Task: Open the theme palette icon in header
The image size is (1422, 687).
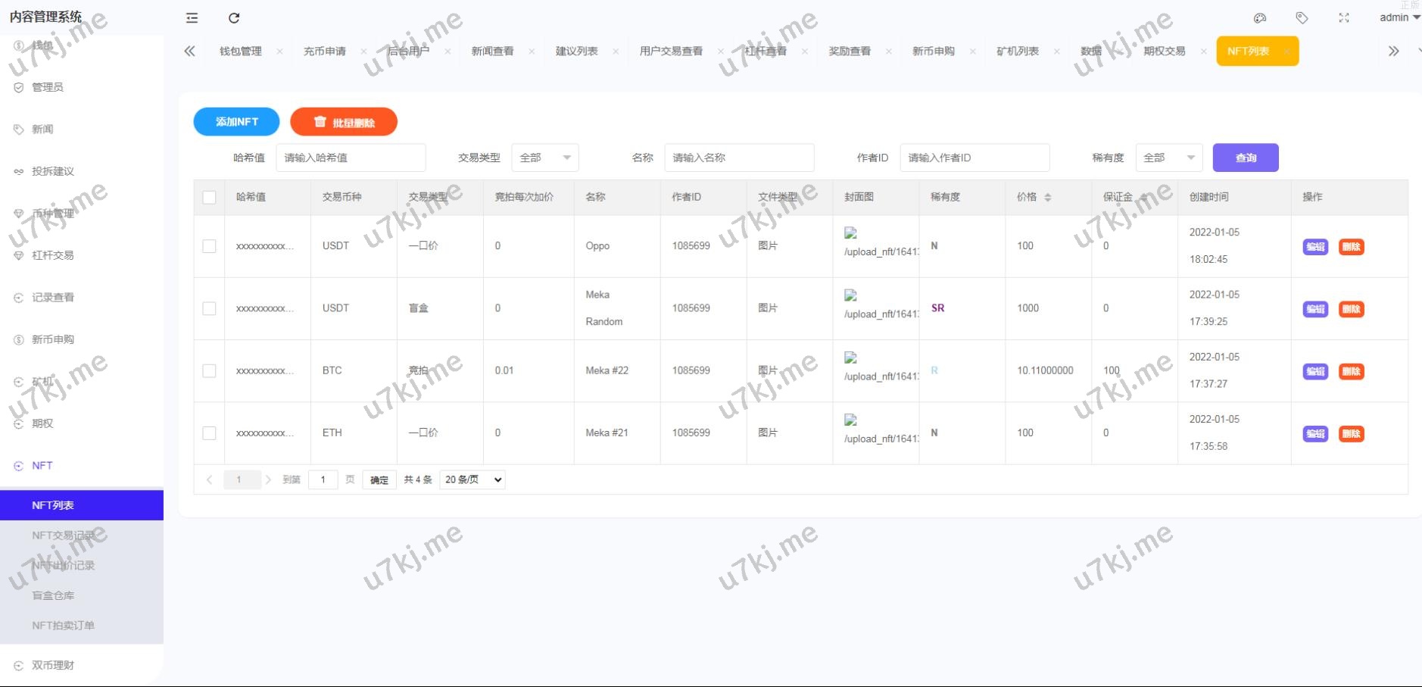Action: (x=1260, y=18)
